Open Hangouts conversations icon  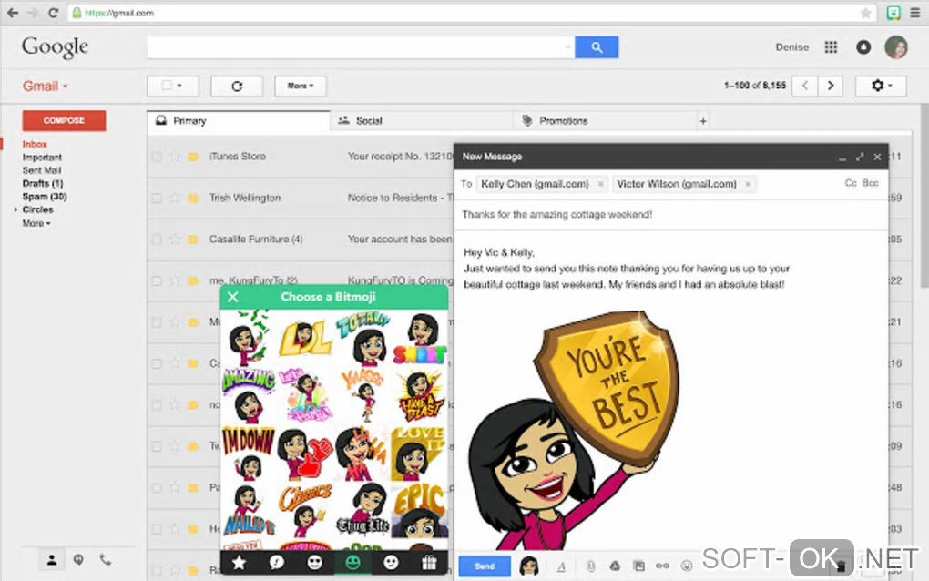78,560
